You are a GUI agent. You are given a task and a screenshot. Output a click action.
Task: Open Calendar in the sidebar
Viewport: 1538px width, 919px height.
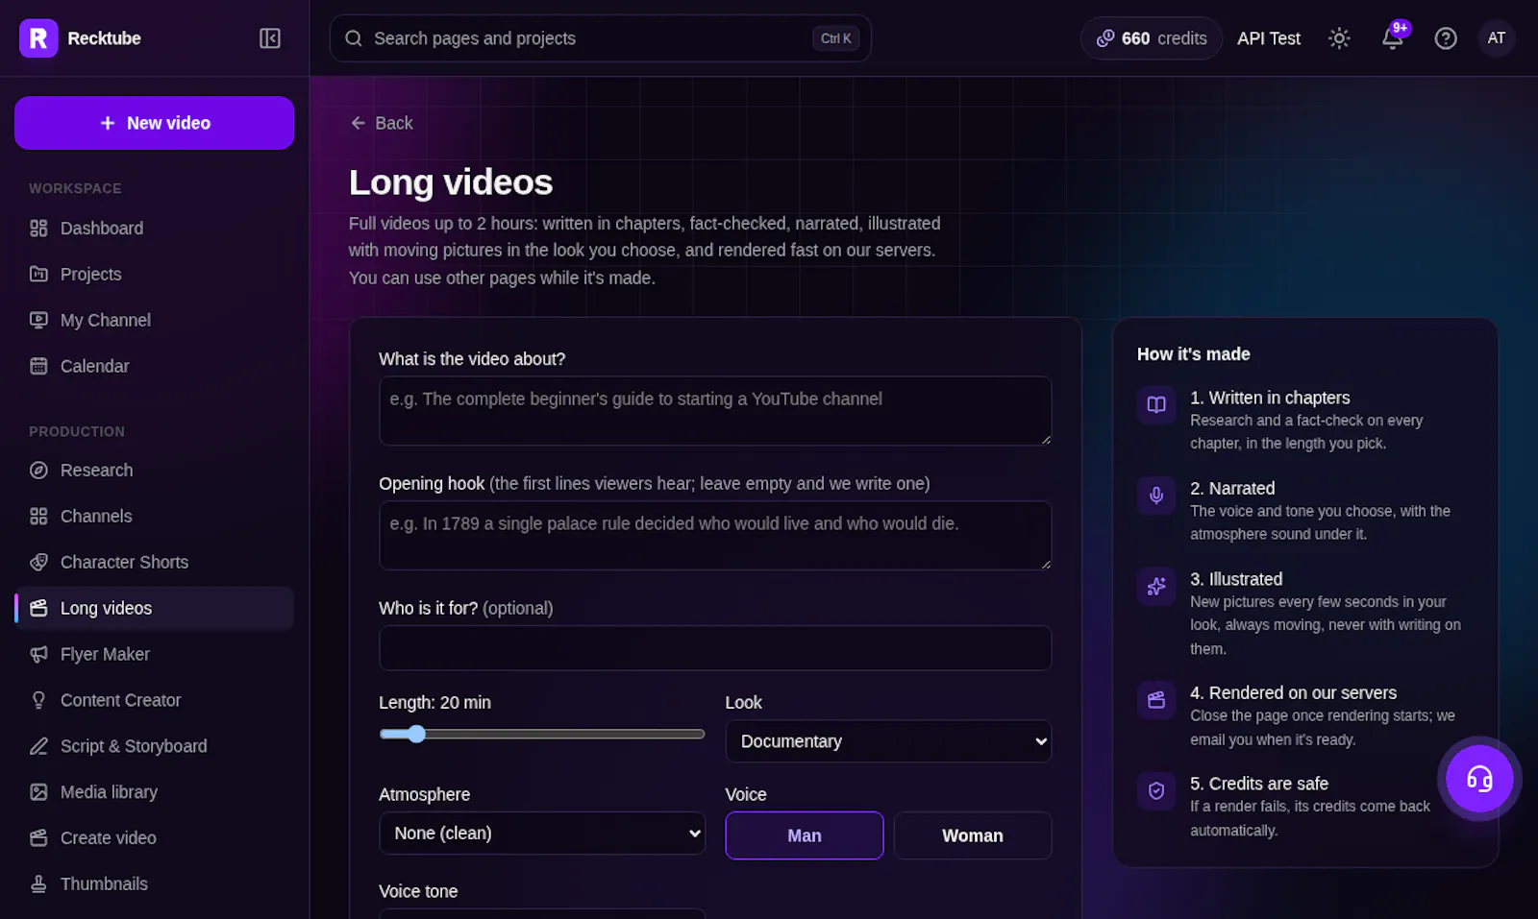click(x=154, y=367)
